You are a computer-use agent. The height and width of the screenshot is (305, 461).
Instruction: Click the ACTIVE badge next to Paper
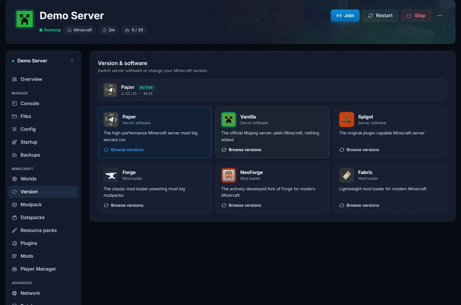tap(146, 88)
